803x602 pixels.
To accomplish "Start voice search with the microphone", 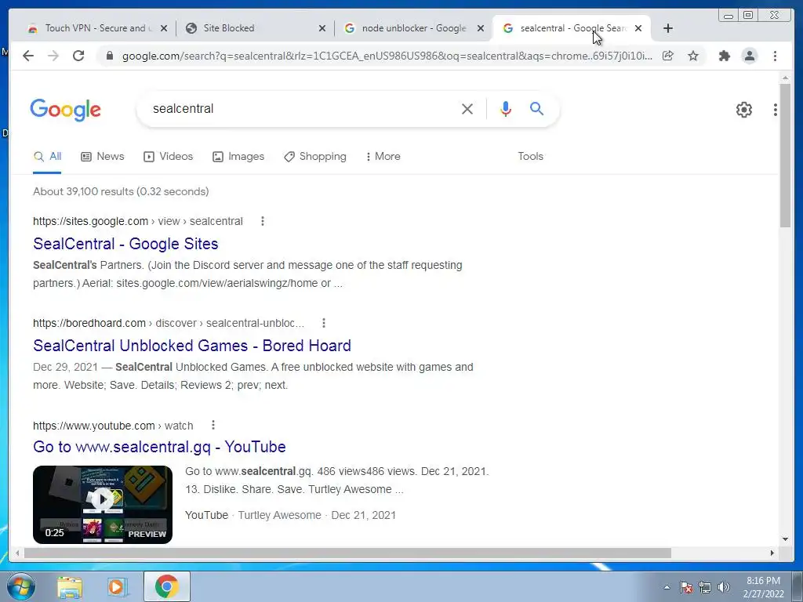I will (x=506, y=108).
